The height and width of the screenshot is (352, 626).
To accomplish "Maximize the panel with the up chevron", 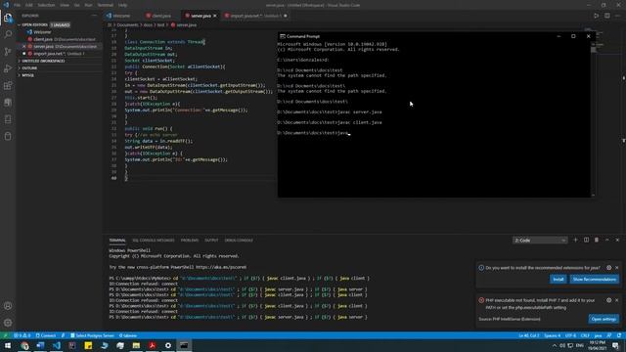I will (606, 240).
